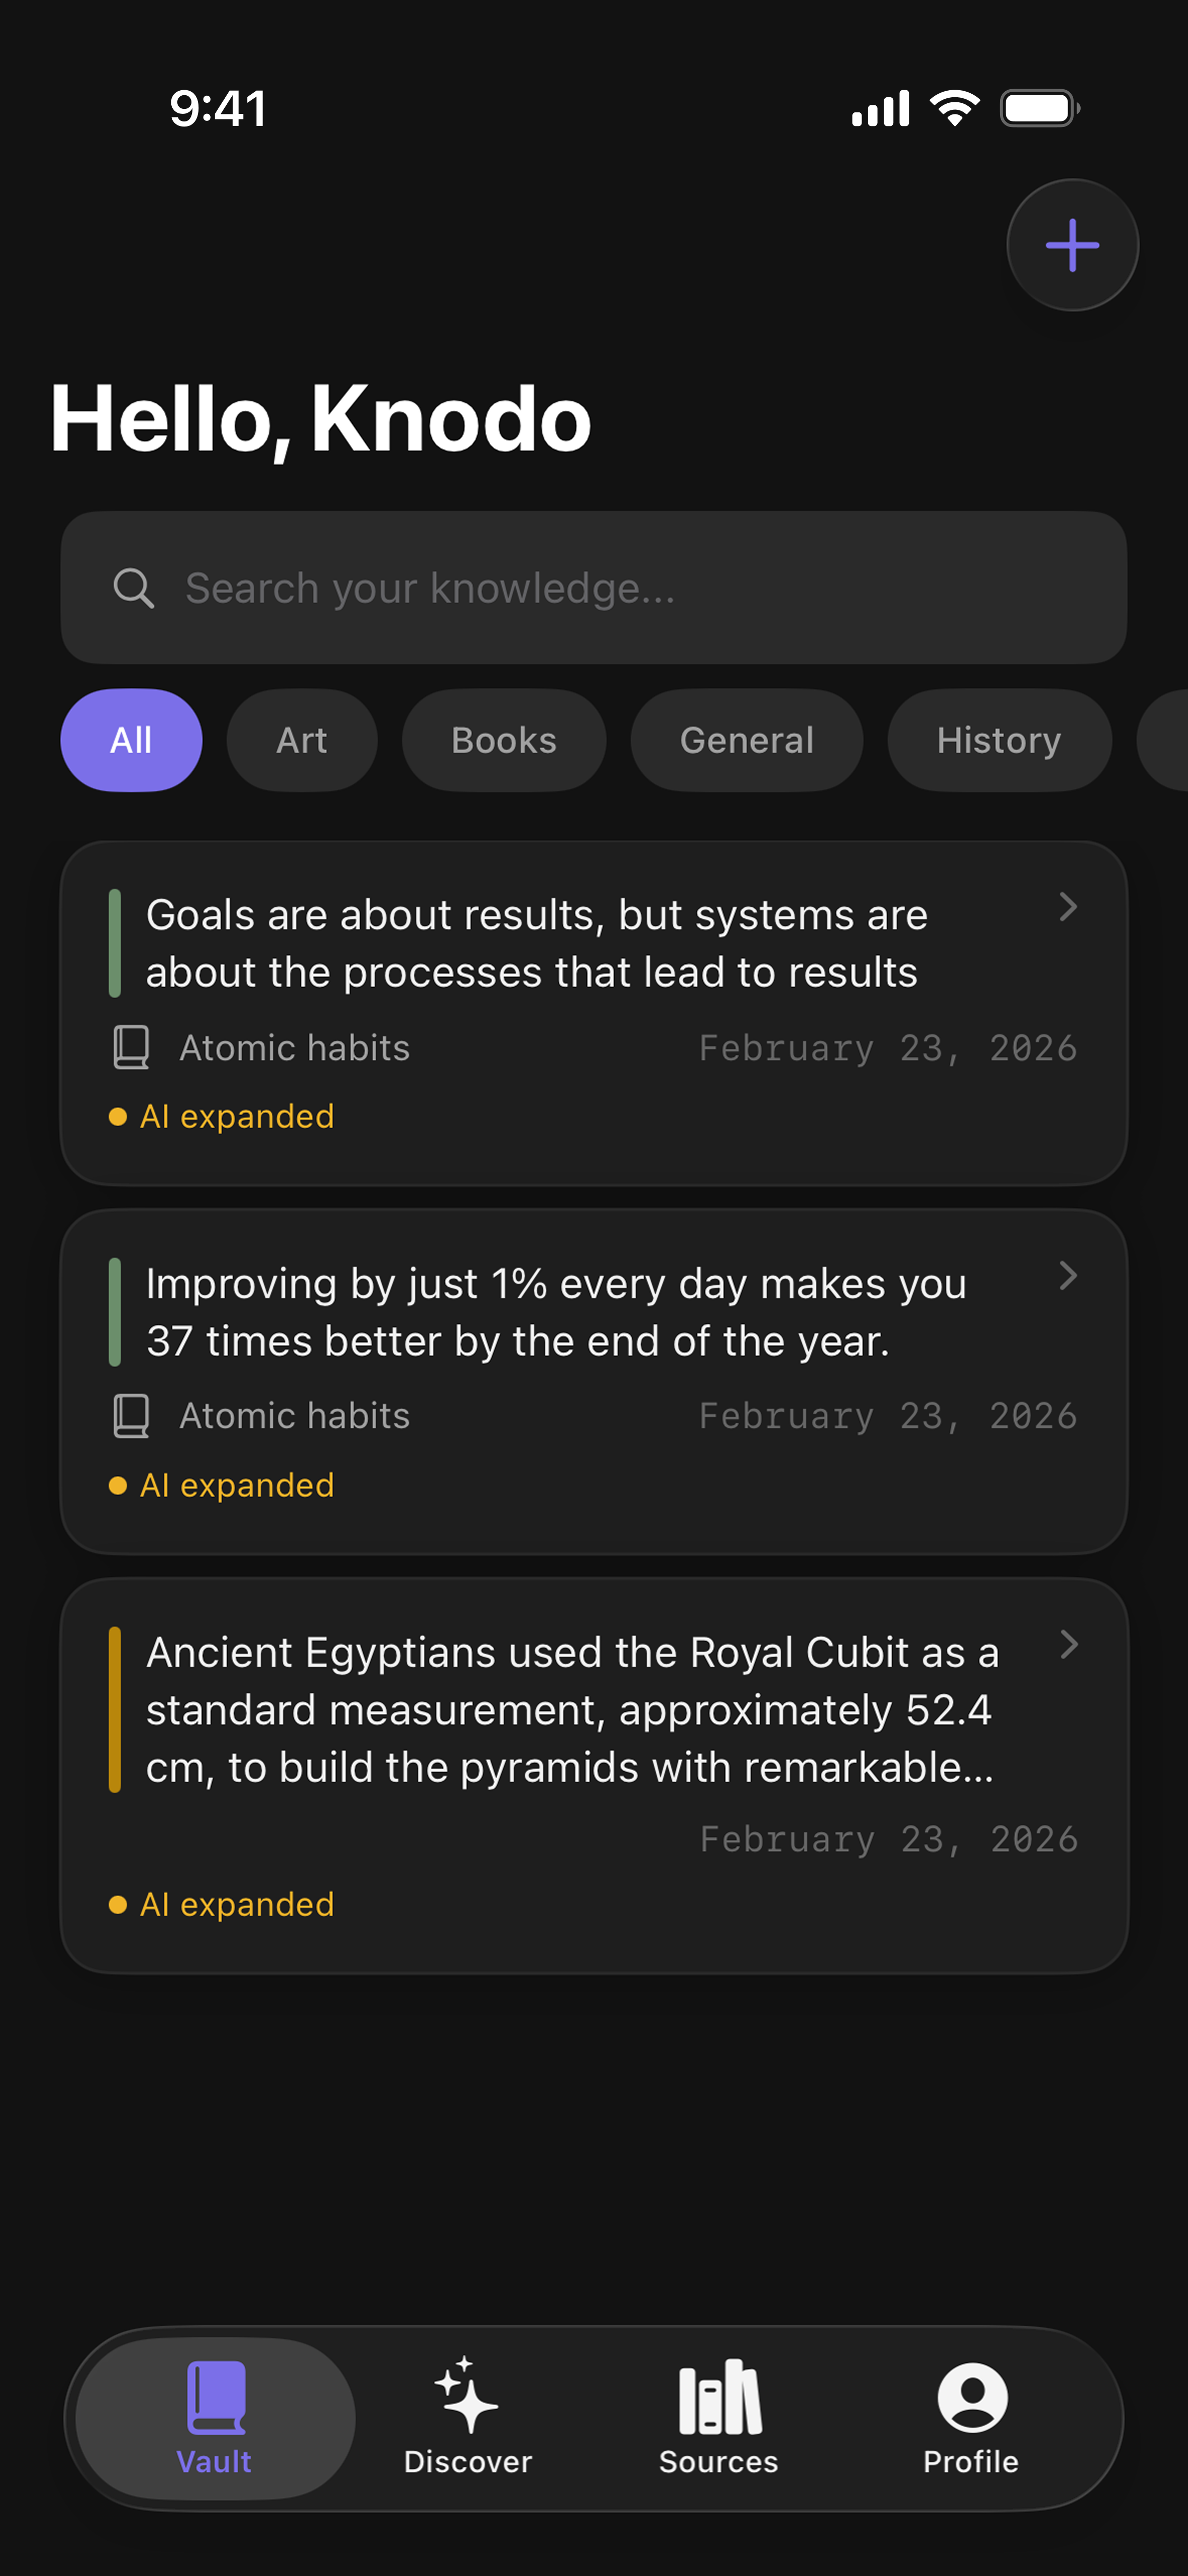Select the General category tab

746,740
